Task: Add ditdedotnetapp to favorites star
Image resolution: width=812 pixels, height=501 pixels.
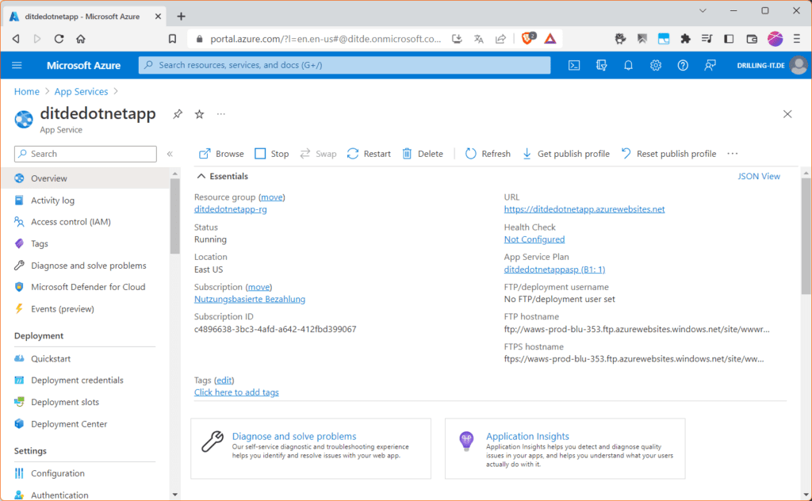Action: [x=199, y=114]
